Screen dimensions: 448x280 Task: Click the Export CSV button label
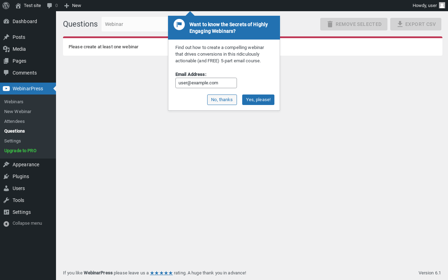point(420,24)
